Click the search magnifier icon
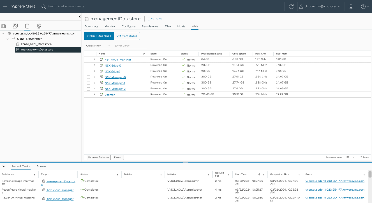 pyautogui.click(x=44, y=6)
